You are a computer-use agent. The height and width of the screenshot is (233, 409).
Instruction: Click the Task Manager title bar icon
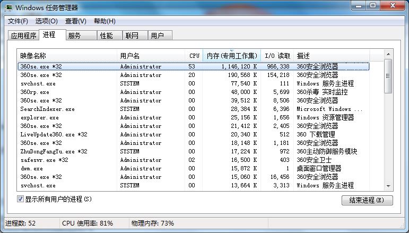pyautogui.click(x=9, y=7)
